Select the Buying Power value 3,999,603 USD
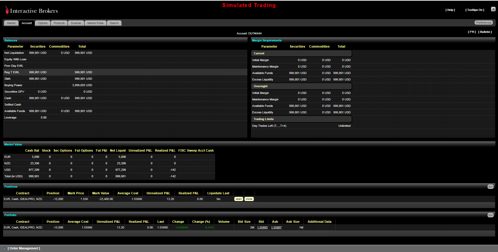The image size is (498, 252). 82,85
